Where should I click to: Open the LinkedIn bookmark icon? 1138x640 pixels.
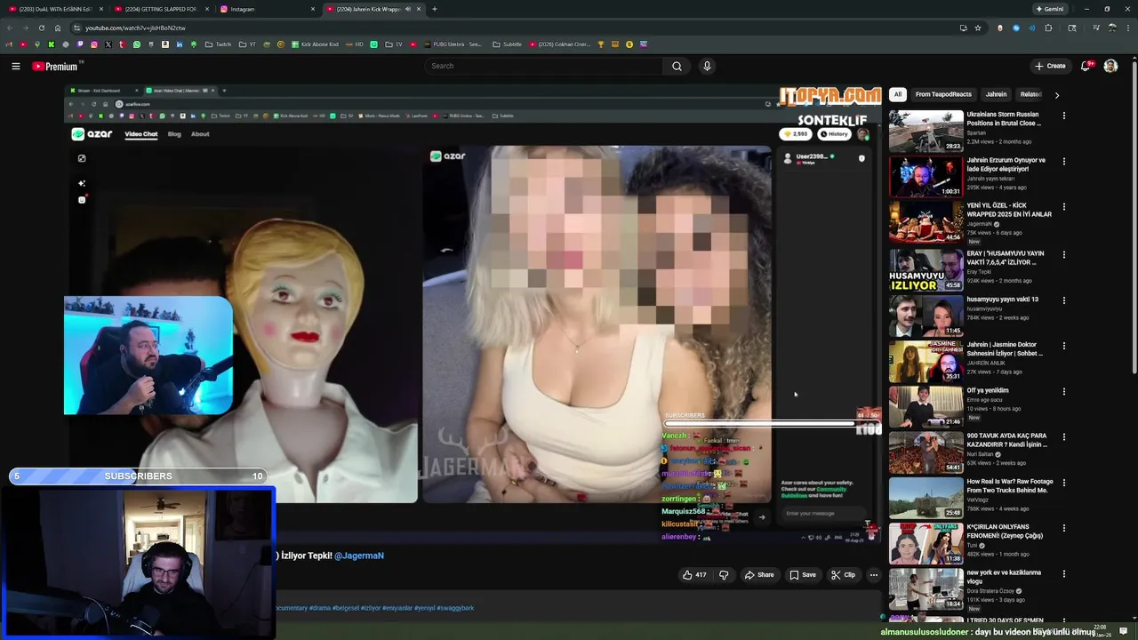(x=180, y=44)
